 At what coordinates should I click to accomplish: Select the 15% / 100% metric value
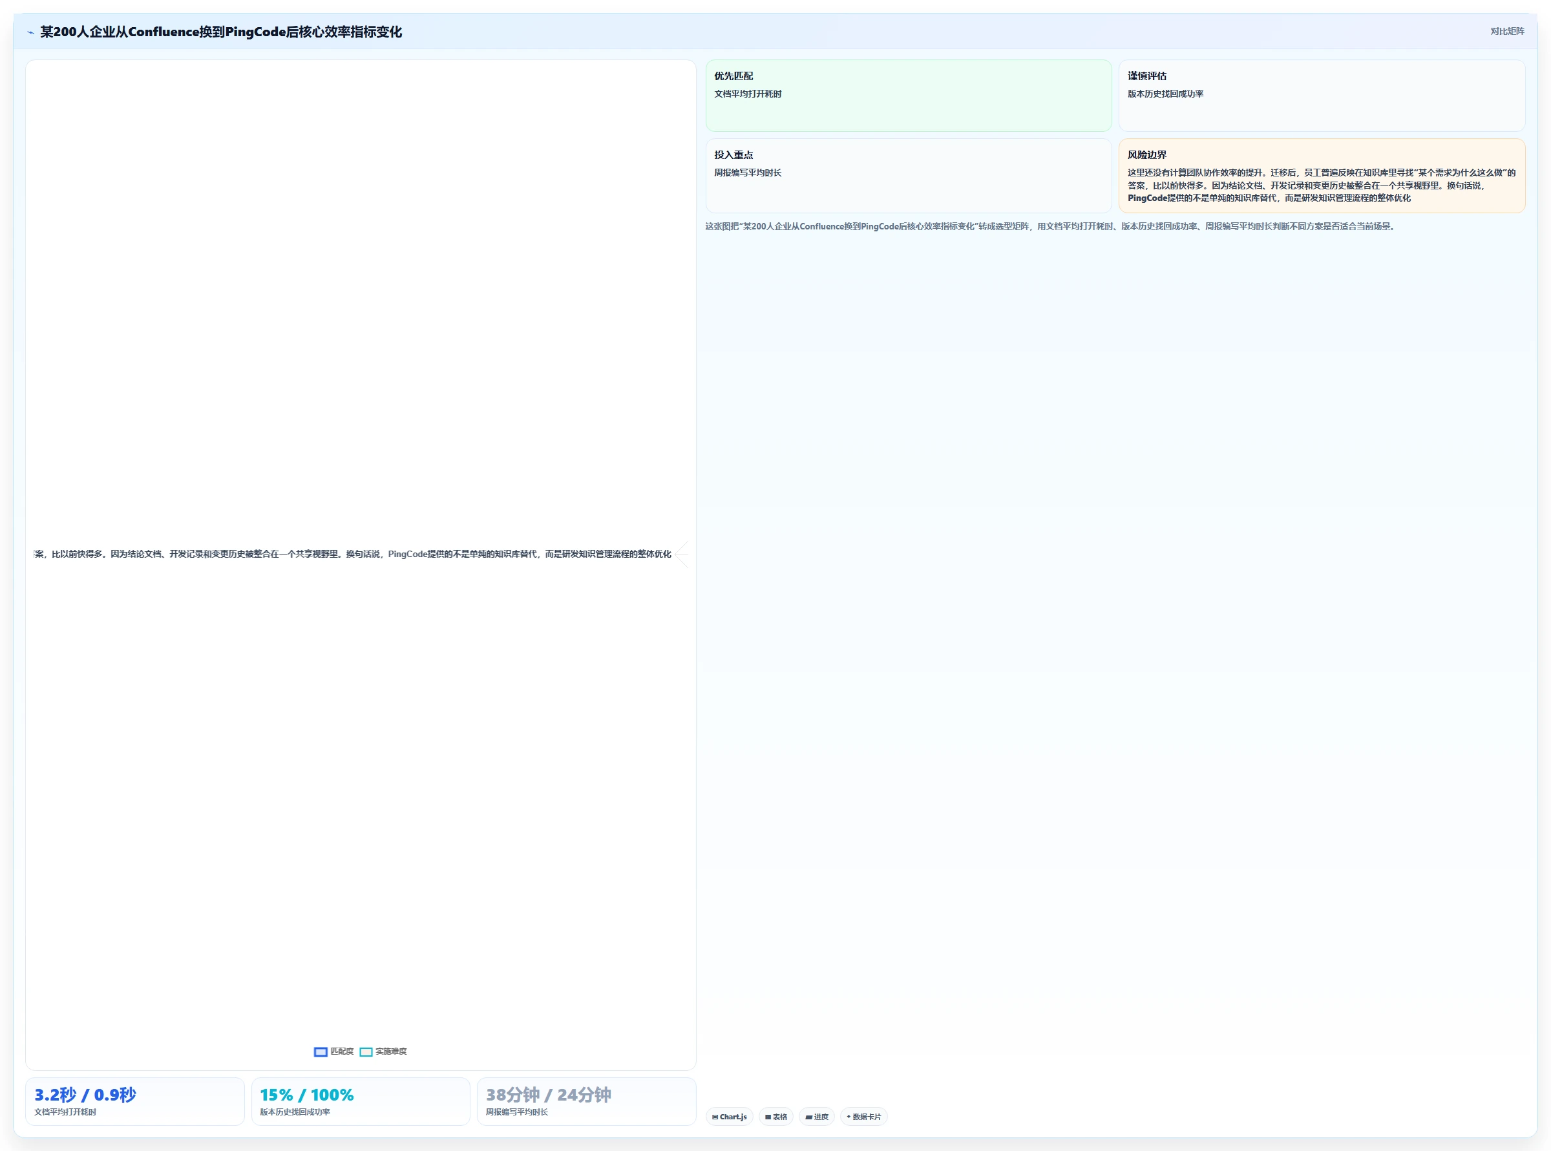[x=306, y=1095]
